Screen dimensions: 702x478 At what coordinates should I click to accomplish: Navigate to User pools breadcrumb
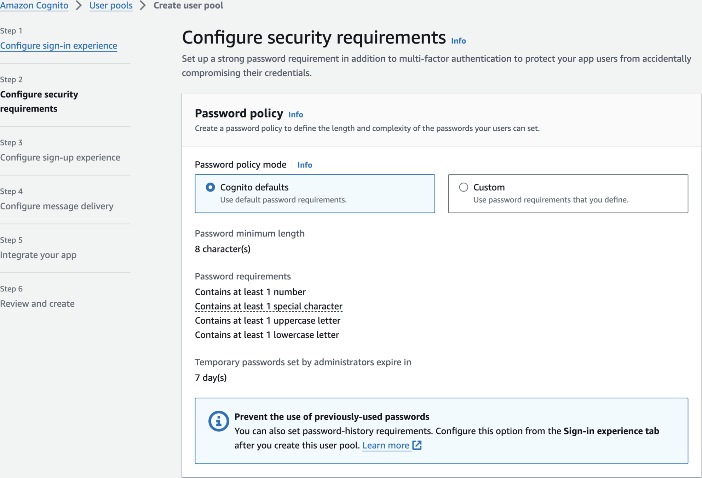tap(111, 6)
